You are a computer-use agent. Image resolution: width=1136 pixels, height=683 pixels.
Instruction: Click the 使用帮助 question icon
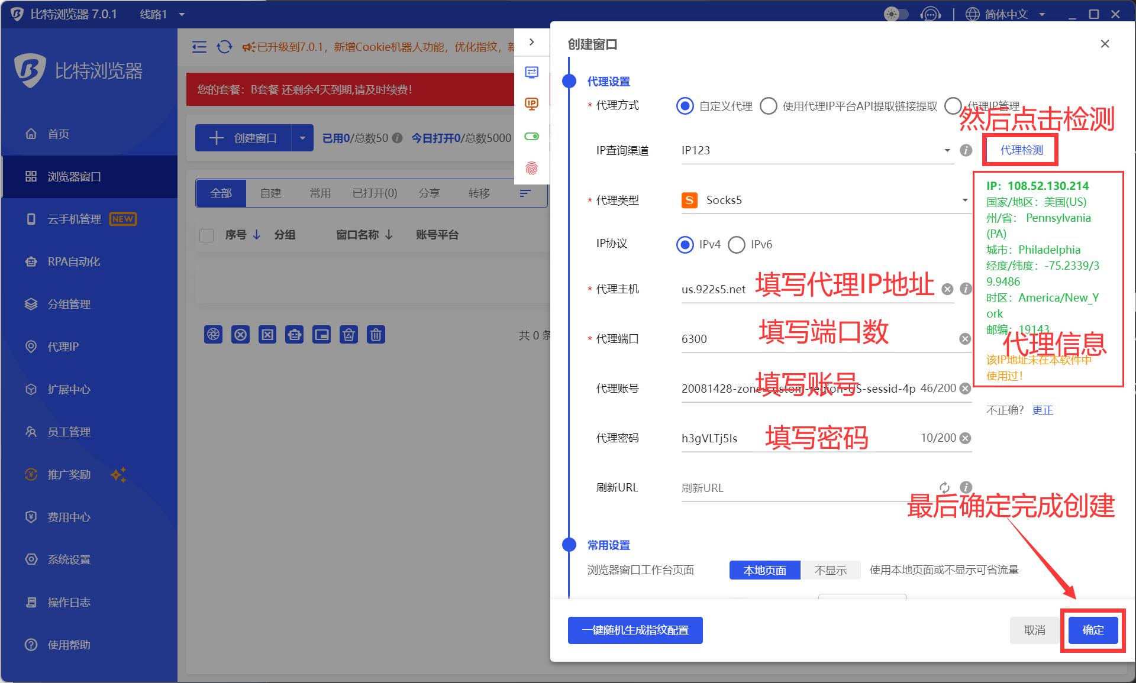point(31,645)
